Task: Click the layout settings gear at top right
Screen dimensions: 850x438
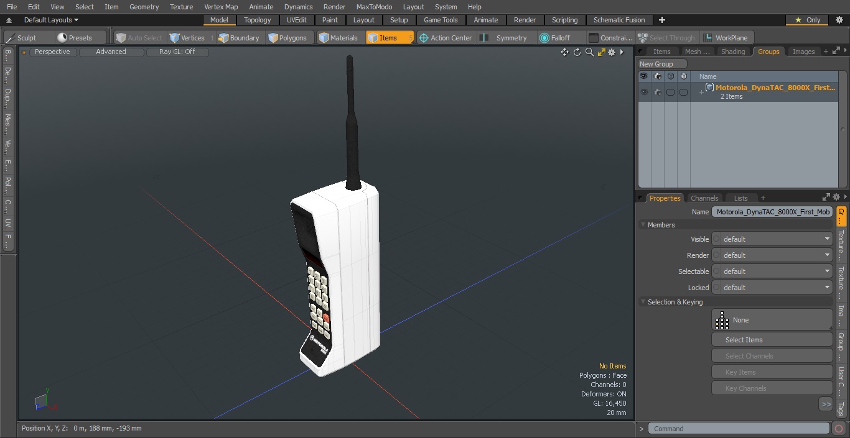Action: tap(839, 20)
